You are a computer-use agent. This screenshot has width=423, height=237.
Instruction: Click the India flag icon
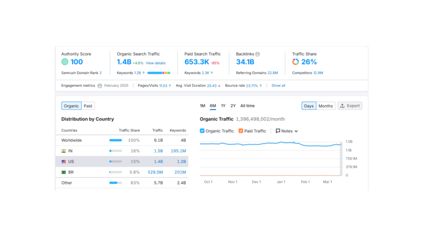(x=64, y=151)
